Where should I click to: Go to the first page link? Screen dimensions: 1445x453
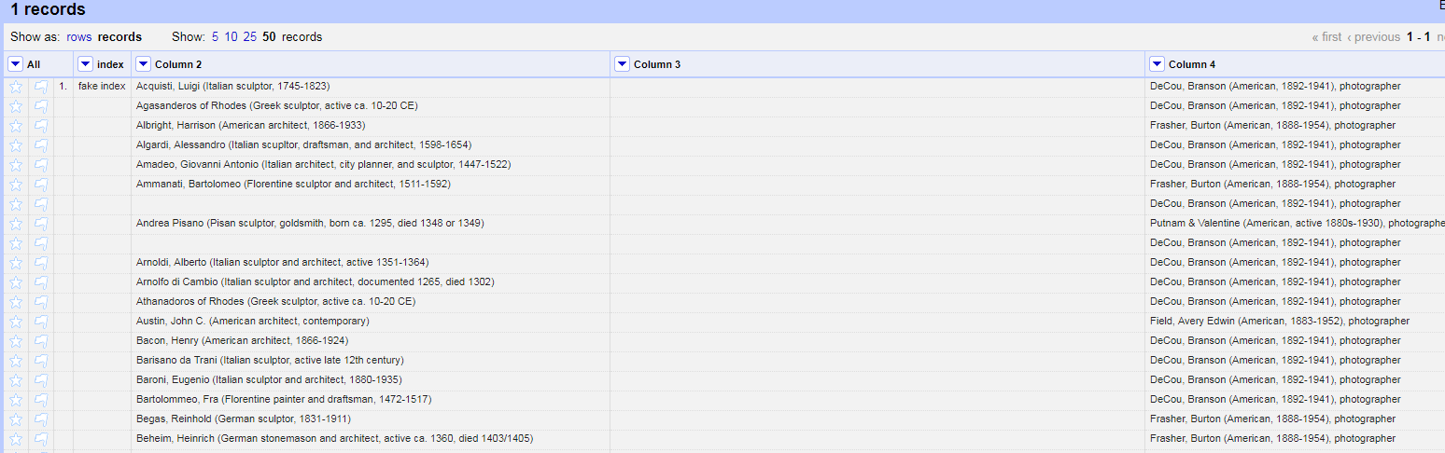tap(1326, 37)
